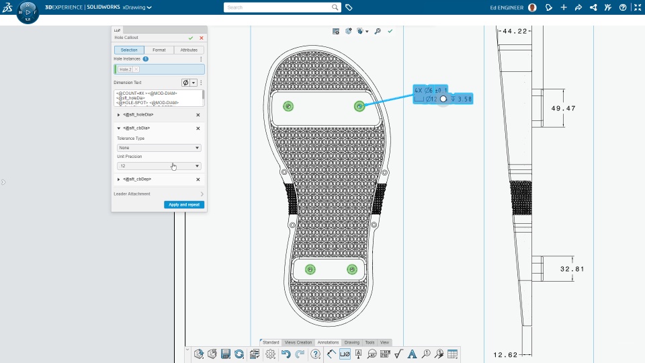
Task: Switch to the Selection tab
Action: click(x=129, y=50)
